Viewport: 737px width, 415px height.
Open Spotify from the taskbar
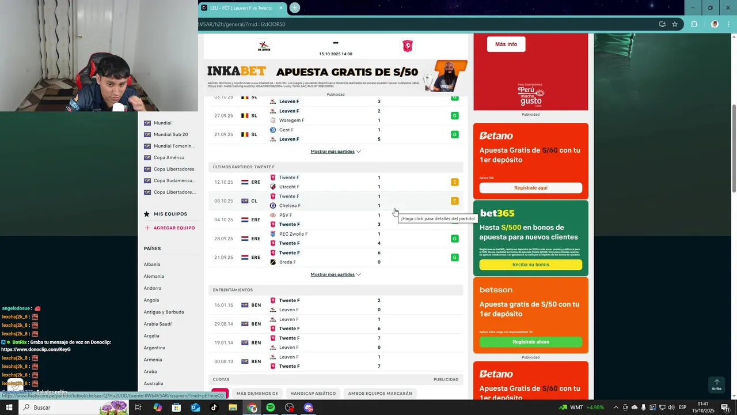coord(271,408)
